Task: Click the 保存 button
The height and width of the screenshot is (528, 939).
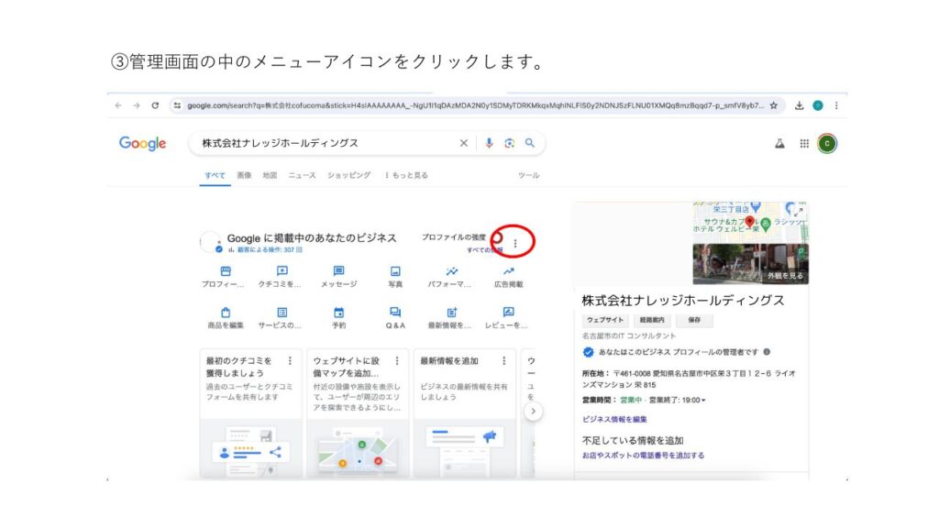Action: tap(694, 320)
